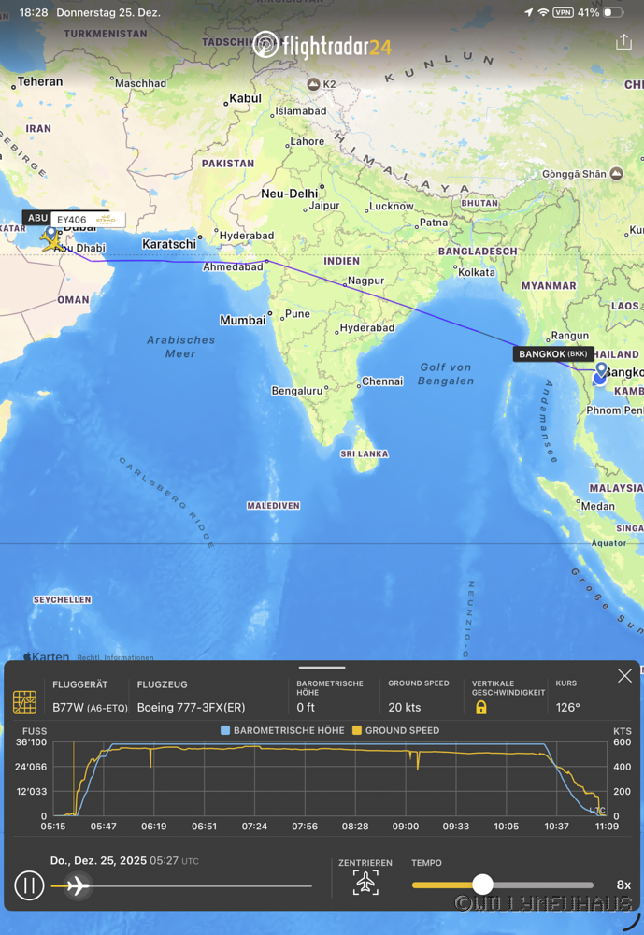Screen dimensions: 644x935
Task: Tap the K2 mountain marker icon
Action: [314, 84]
